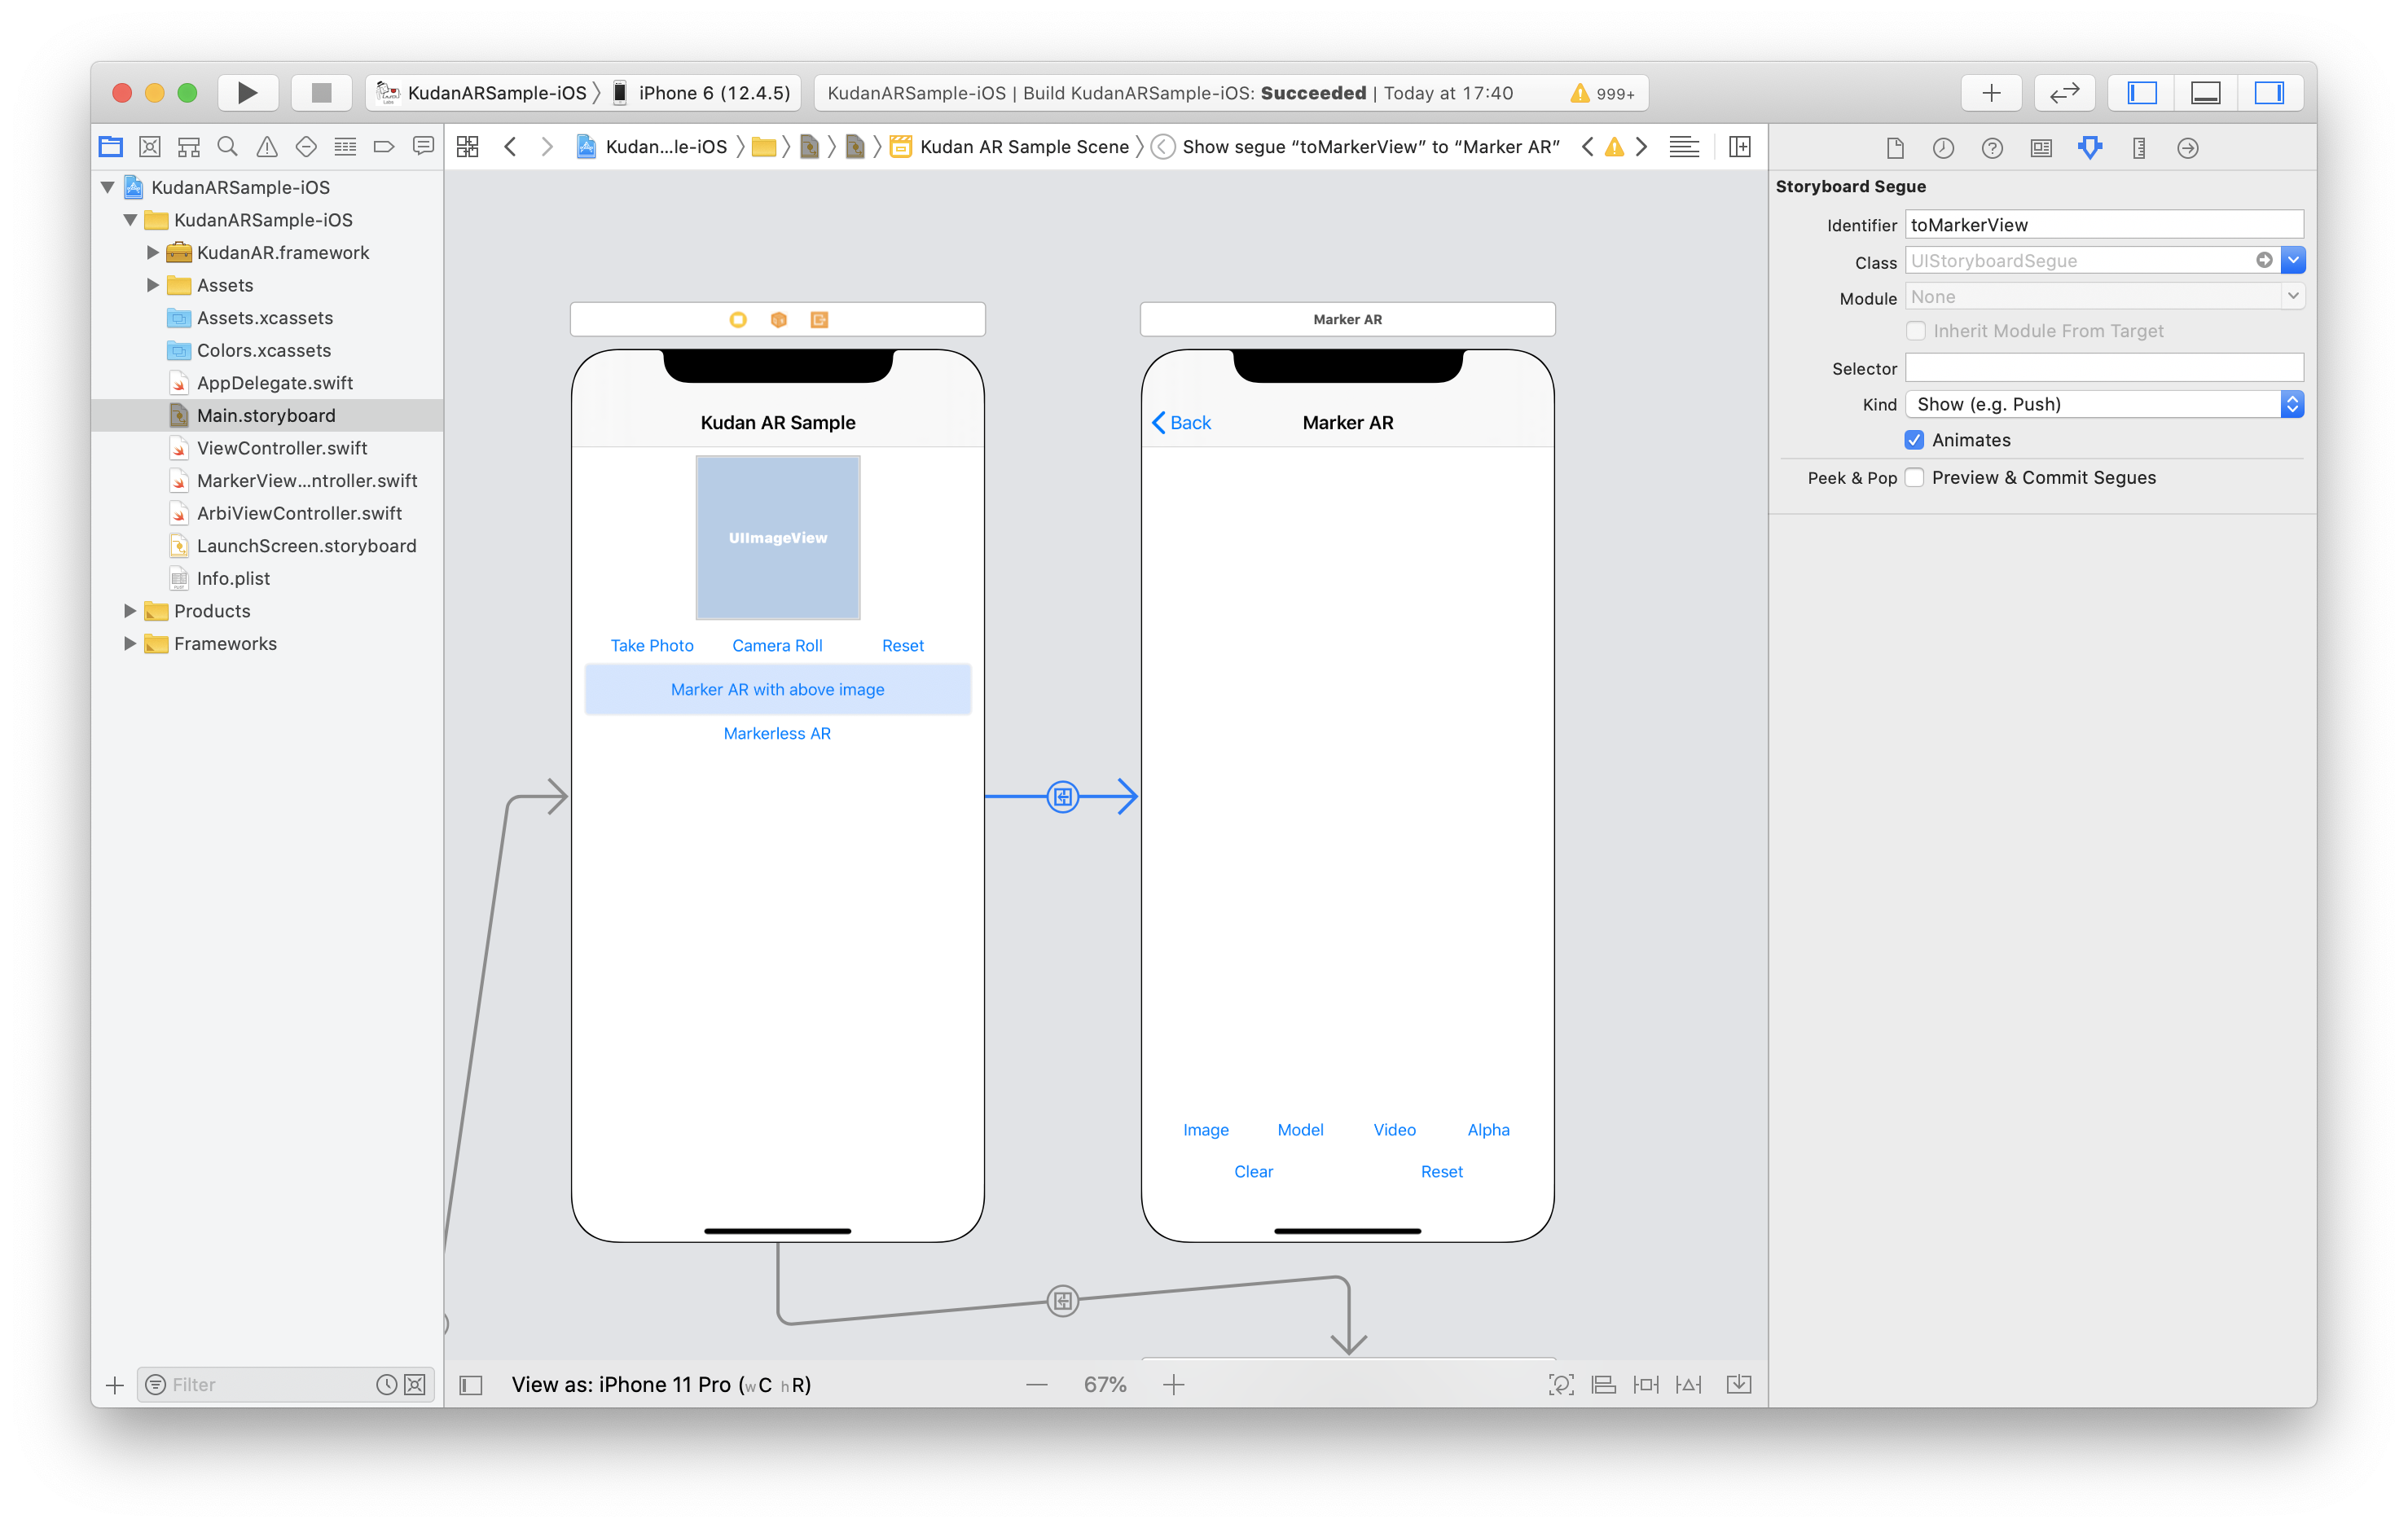Switch to the File inspector tab
2408x1528 pixels.
click(1894, 148)
